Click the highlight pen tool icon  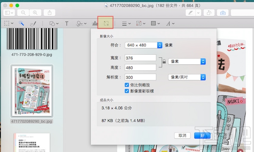(190, 13)
